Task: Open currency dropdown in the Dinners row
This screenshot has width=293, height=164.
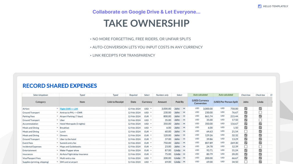Action: [151, 135]
